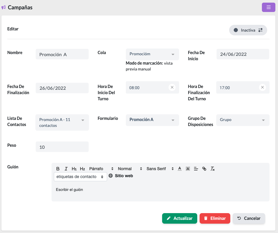Toggle the Inactiva campaign status
The height and width of the screenshot is (233, 278).
pyautogui.click(x=248, y=30)
